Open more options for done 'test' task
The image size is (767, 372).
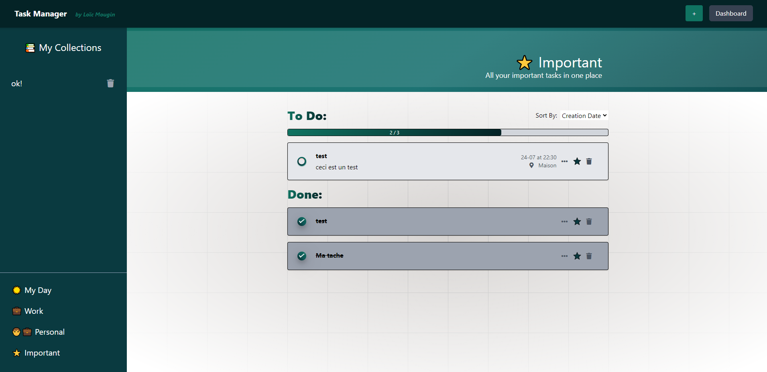click(x=564, y=222)
